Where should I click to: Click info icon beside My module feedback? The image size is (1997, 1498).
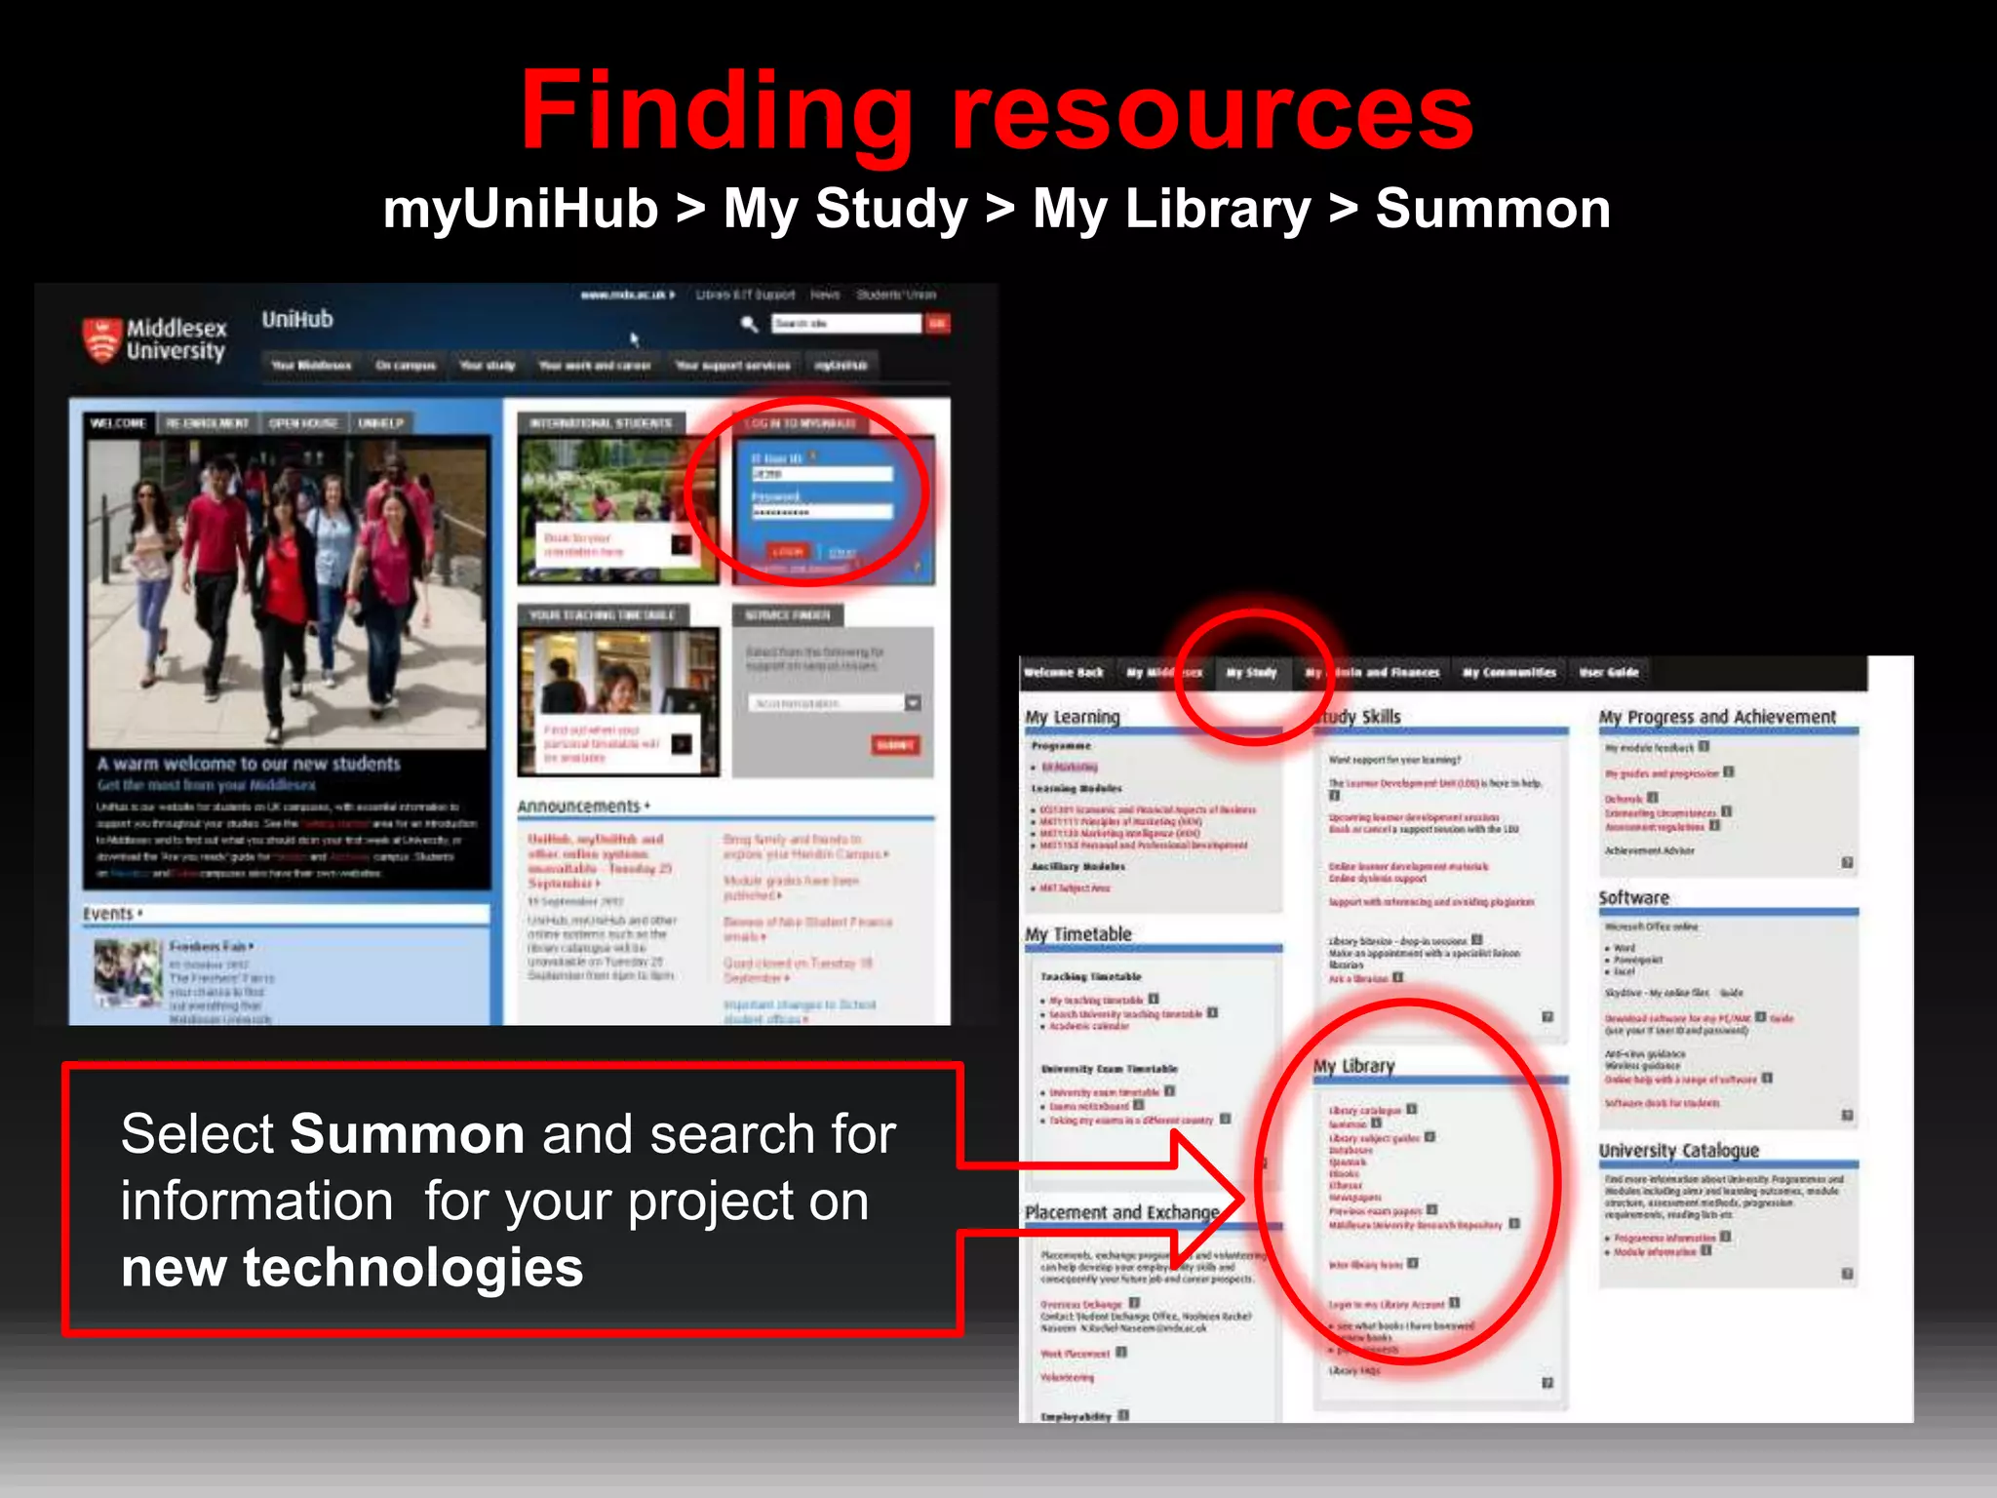[x=1703, y=746]
